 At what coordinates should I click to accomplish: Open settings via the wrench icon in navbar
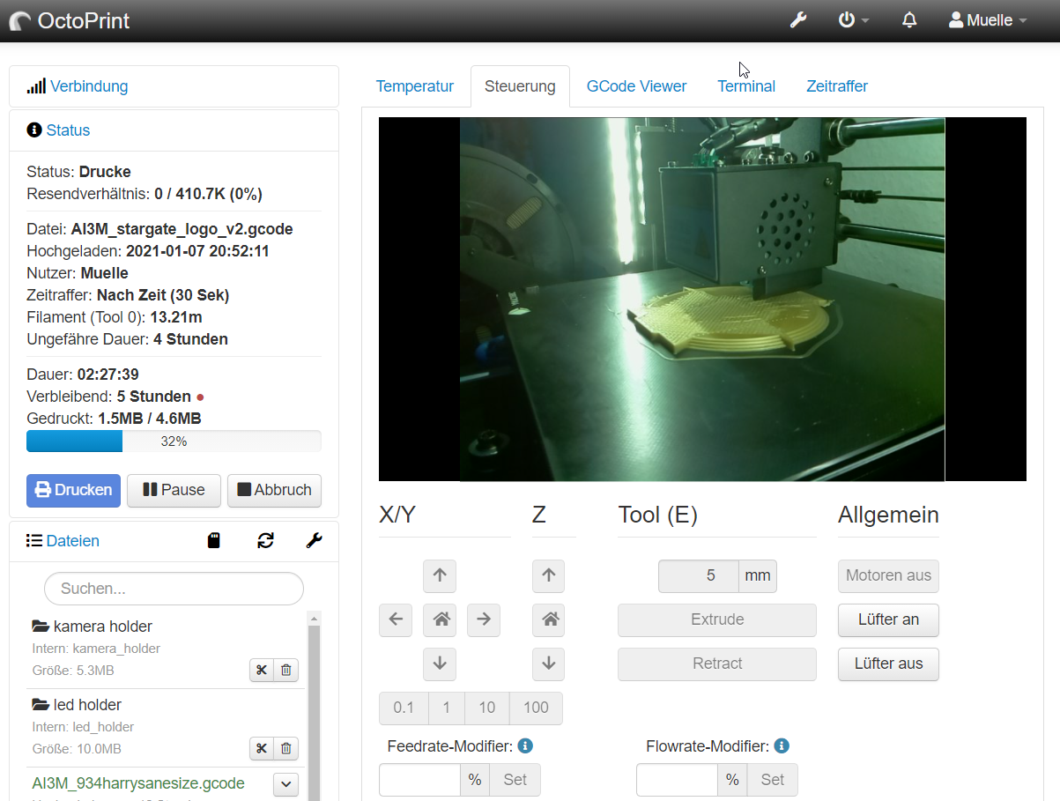[798, 20]
